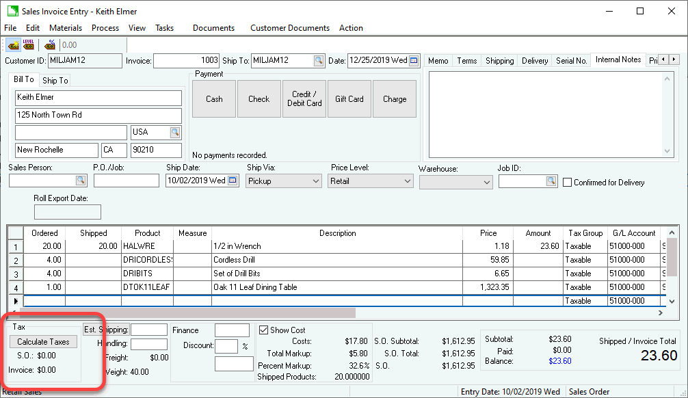Expand the Ship Via dropdown
The image size is (688, 398).
[x=315, y=181]
